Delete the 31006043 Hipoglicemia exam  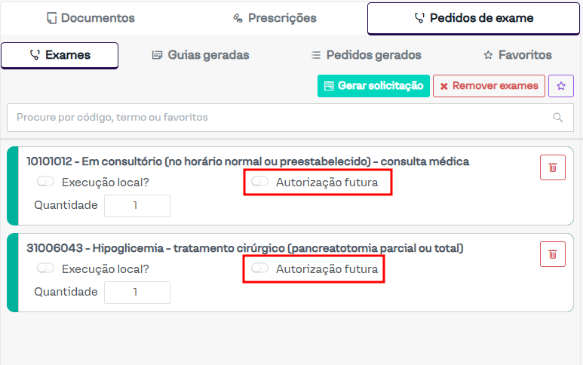coord(552,254)
